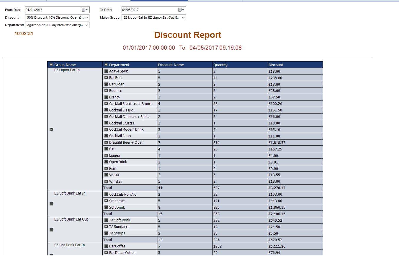Expand the Gin department row
Image resolution: width=399 pixels, height=256 pixels.
(106, 149)
